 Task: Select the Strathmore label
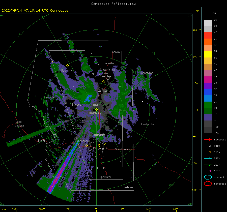coord(123,149)
